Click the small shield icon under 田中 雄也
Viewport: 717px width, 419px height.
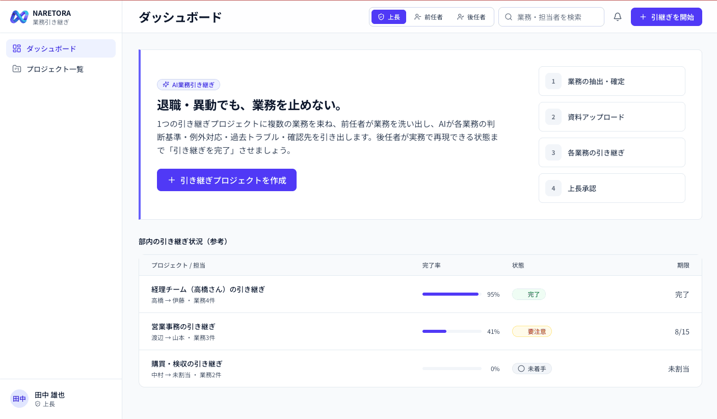[38, 404]
